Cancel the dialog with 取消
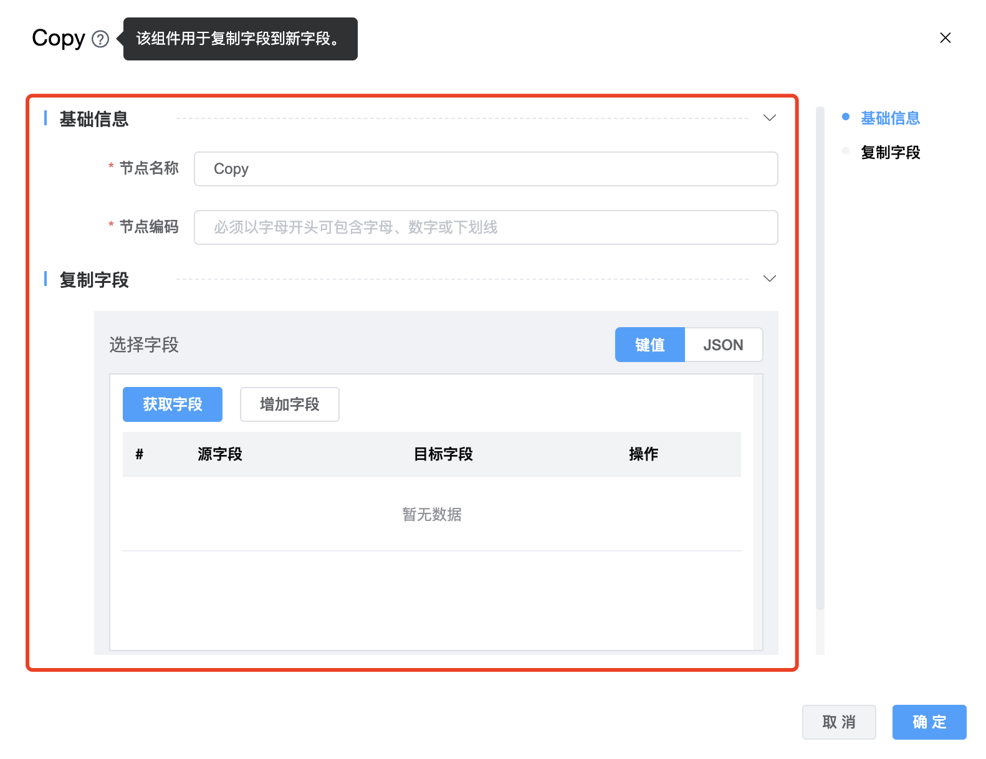The height and width of the screenshot is (759, 986). 839,722
